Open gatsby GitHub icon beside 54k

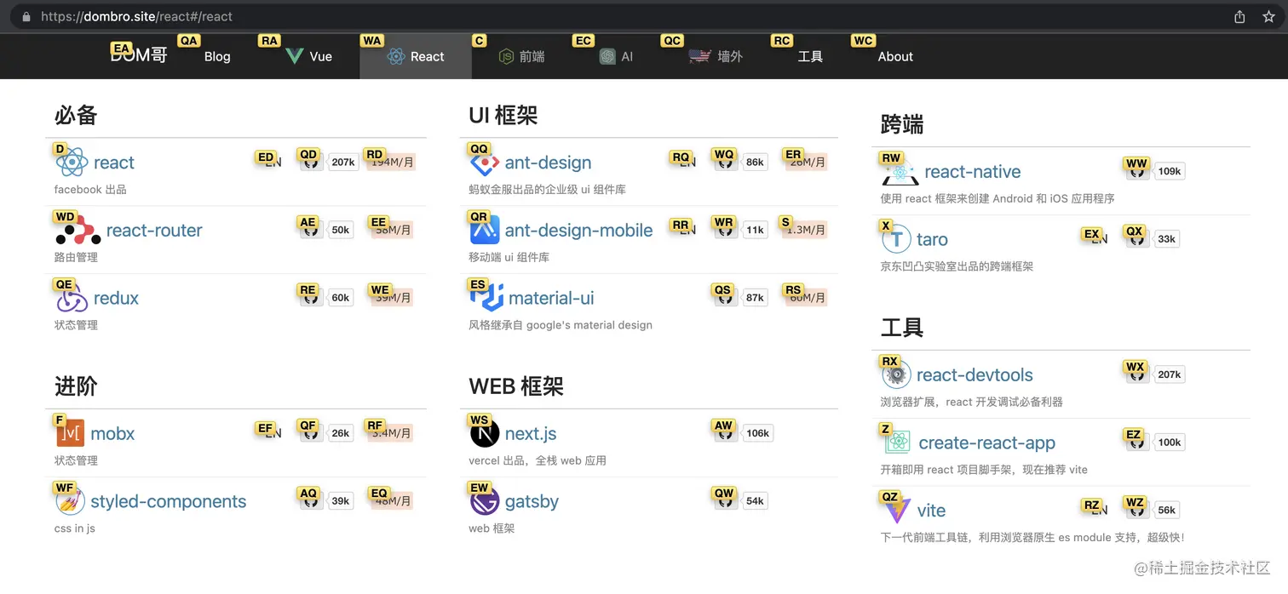point(727,501)
